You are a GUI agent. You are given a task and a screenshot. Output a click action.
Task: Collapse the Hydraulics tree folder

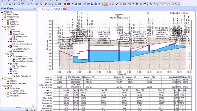(2, 27)
